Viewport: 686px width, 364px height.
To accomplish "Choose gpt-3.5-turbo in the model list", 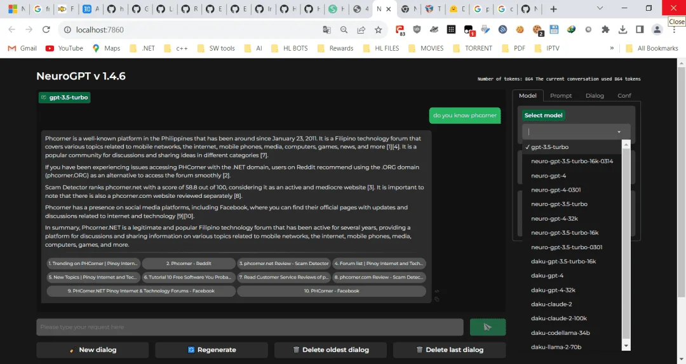I will (x=572, y=147).
